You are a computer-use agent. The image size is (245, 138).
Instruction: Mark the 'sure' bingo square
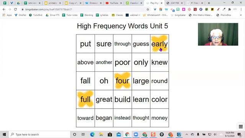[x=104, y=44]
